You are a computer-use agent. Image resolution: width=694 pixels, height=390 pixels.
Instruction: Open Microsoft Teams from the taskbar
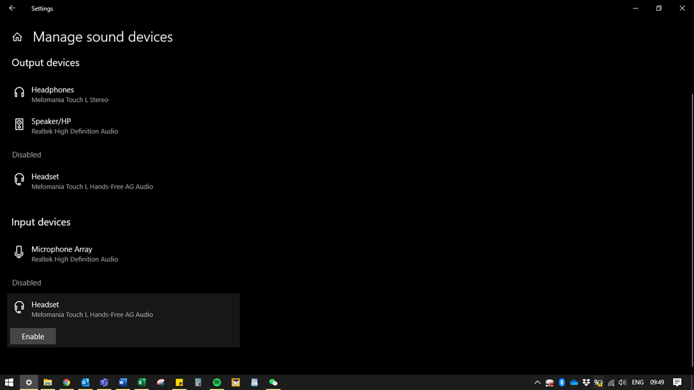point(104,382)
